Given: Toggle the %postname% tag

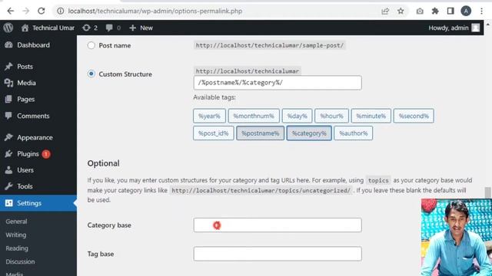Looking at the screenshot, I should 260,133.
